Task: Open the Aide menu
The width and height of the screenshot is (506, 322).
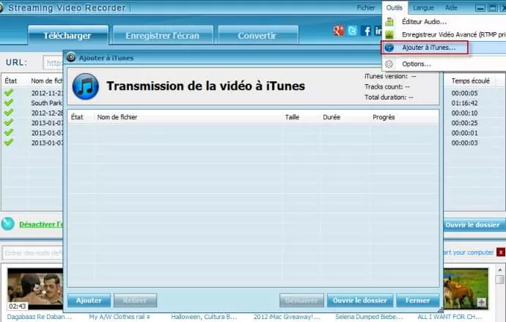Action: 451,7
